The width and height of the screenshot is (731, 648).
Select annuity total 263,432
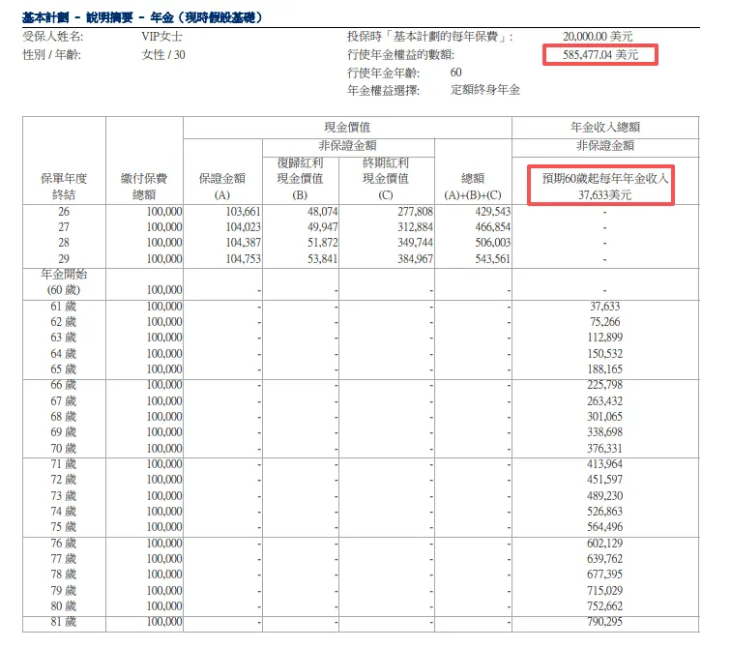tap(604, 401)
